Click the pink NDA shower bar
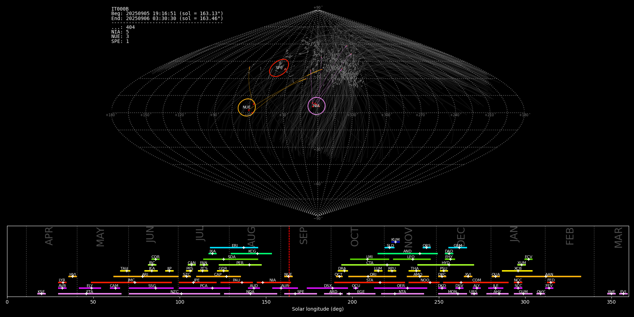 point(250,294)
